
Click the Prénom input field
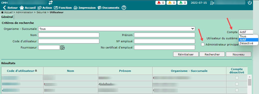(164, 35)
